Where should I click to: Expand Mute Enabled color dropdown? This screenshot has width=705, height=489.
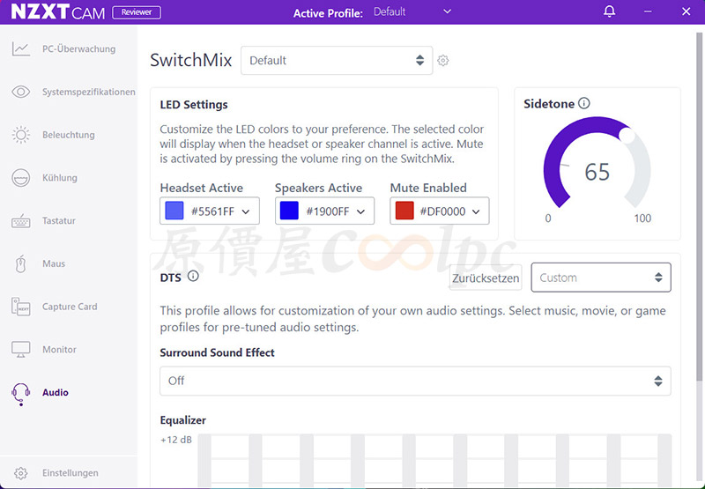(x=440, y=211)
